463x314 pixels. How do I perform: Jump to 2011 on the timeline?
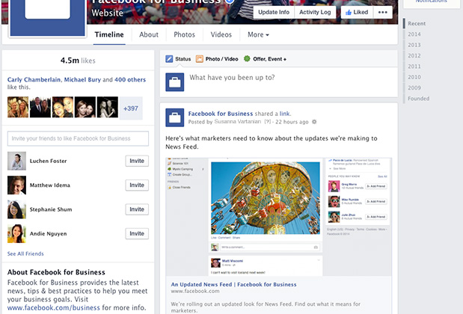pyautogui.click(x=414, y=67)
